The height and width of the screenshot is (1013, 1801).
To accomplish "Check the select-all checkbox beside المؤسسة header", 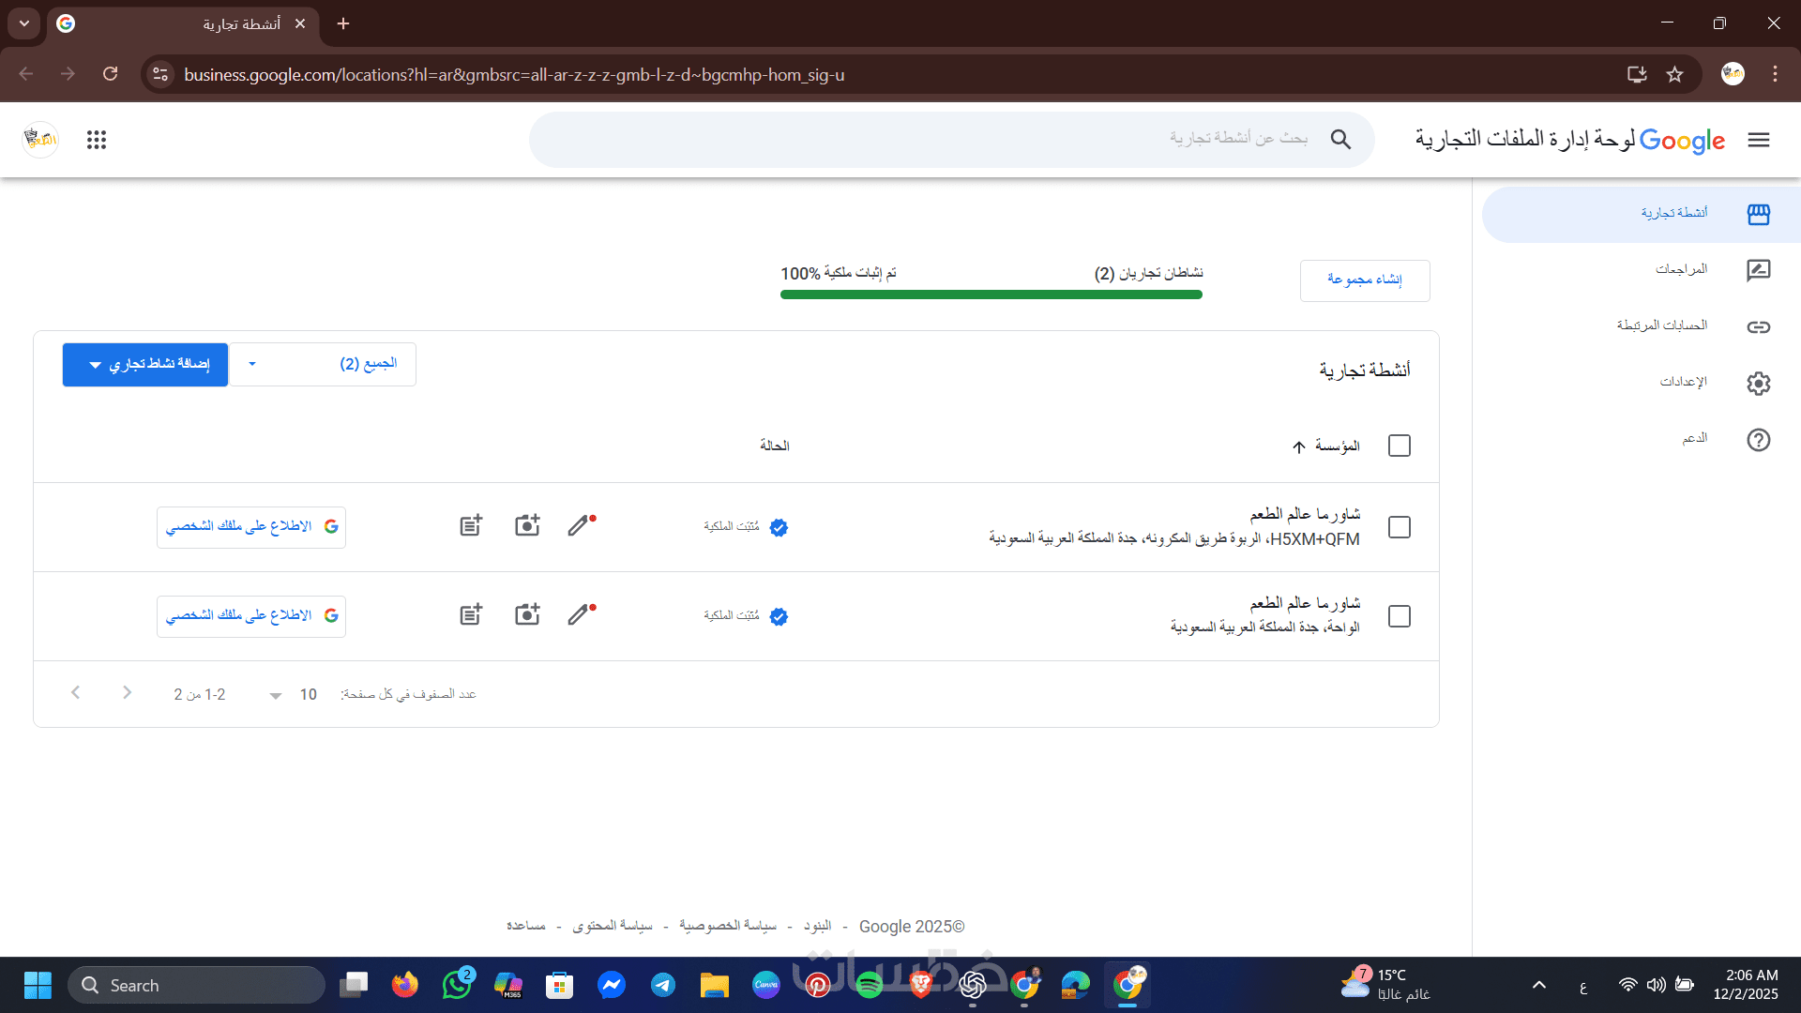I will pyautogui.click(x=1399, y=446).
